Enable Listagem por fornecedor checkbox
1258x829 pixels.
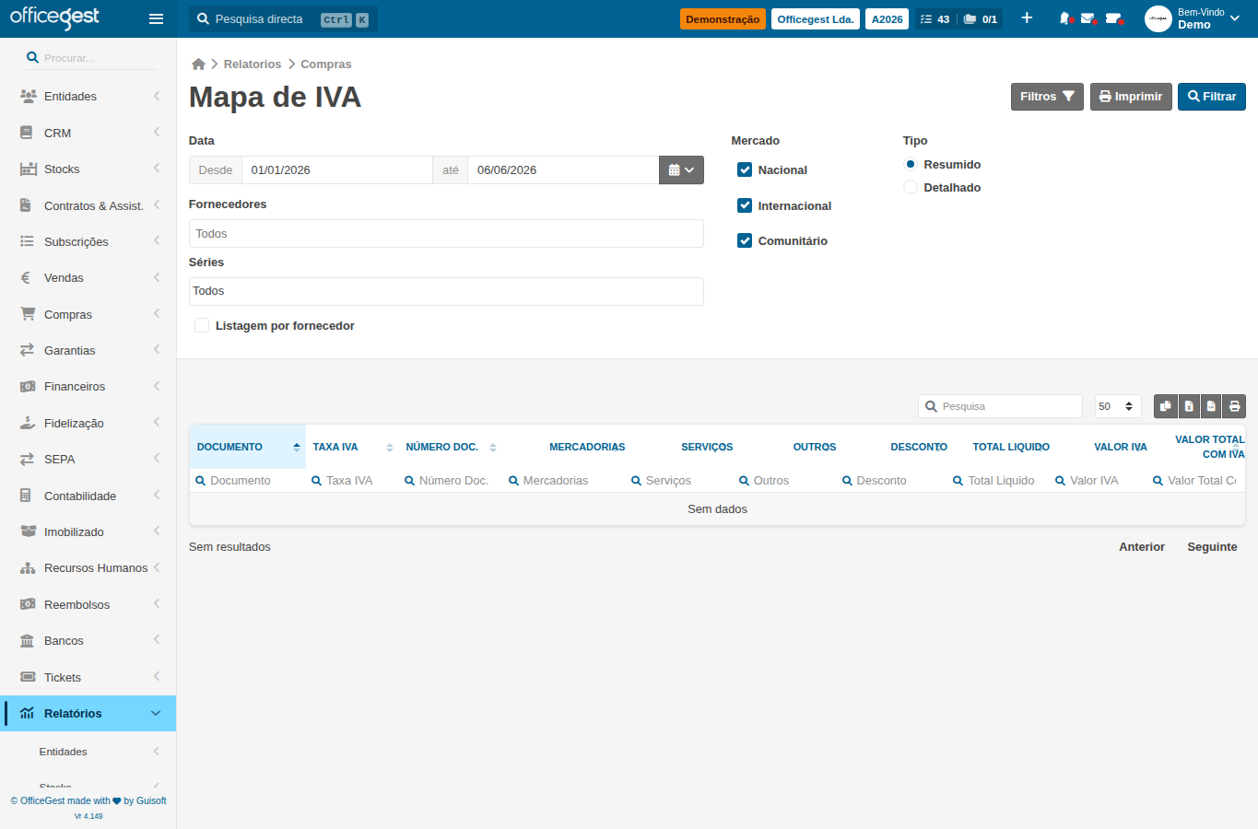pyautogui.click(x=202, y=325)
